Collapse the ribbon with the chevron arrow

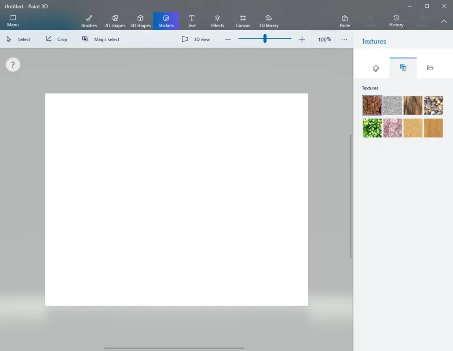pos(444,21)
